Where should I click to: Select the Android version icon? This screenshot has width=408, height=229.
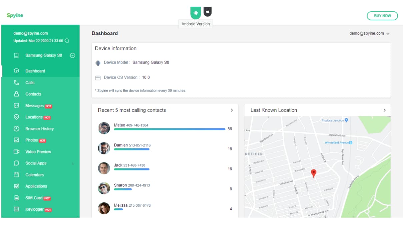196,13
